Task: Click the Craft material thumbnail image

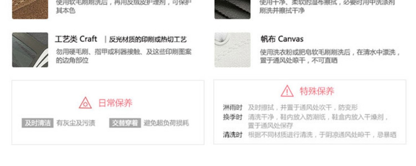Action: 30,50
